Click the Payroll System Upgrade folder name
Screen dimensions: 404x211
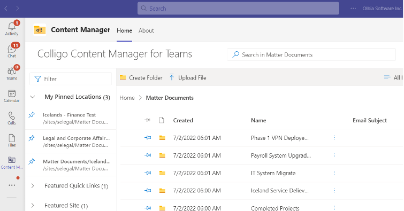[281, 155]
